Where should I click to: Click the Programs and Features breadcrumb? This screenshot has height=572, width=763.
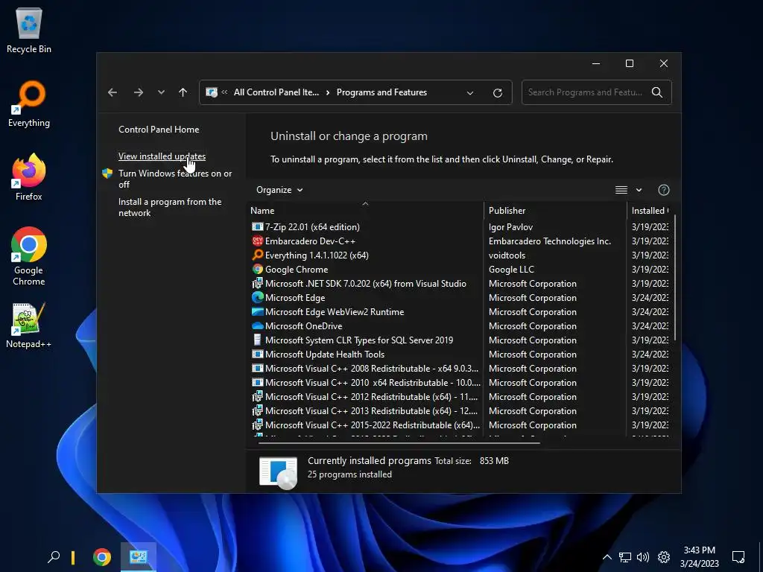[x=381, y=92]
